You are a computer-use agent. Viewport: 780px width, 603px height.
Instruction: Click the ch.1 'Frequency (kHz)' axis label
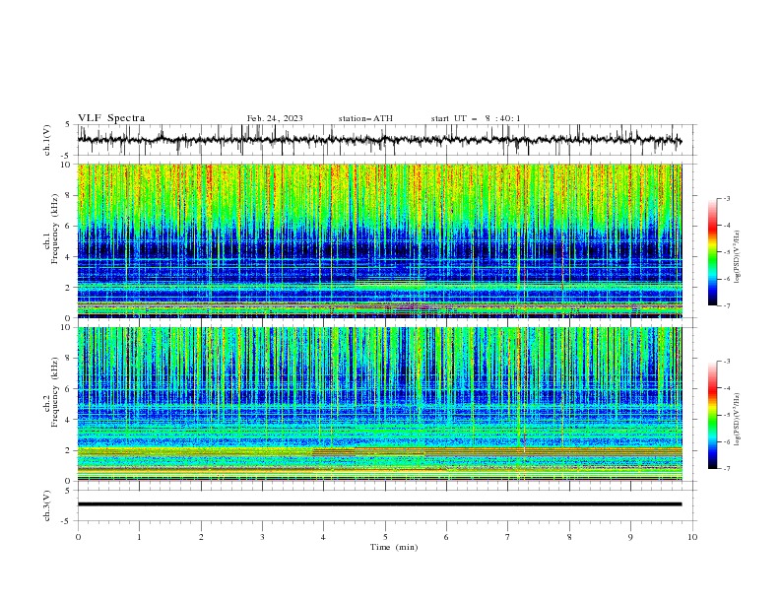55,229
